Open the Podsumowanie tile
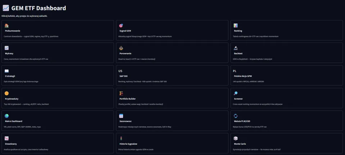Viewport: 345px width, 155px height. [x=57, y=30]
